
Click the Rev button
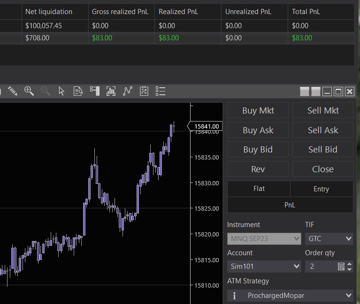pos(258,169)
